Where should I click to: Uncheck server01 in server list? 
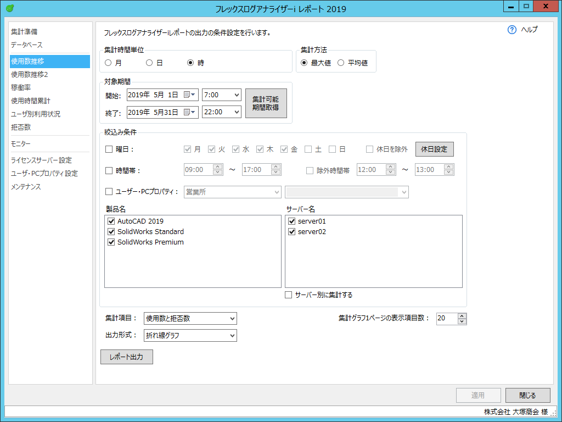point(292,221)
